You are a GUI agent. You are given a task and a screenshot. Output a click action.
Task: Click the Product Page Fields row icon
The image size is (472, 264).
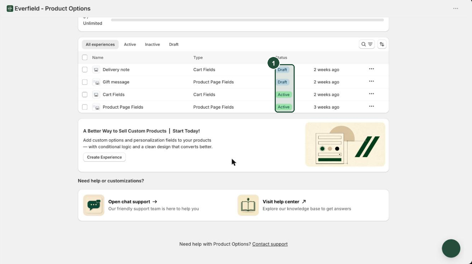[96, 107]
